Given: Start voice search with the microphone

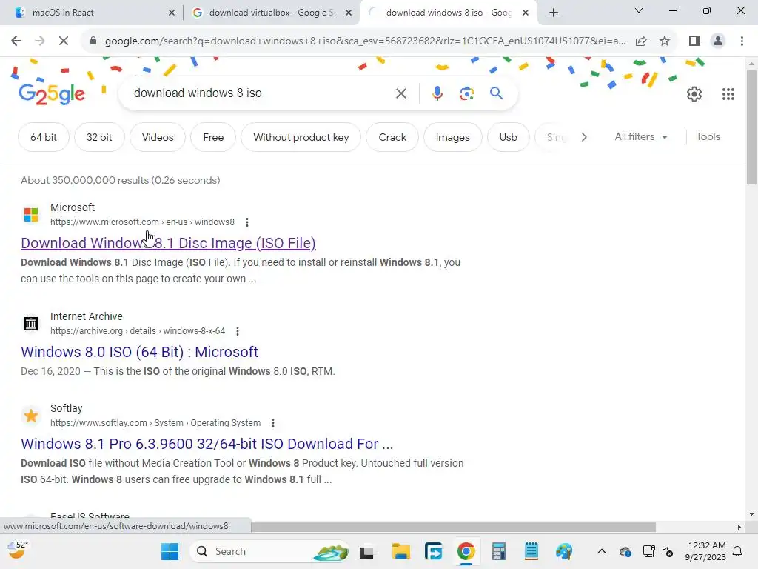Looking at the screenshot, I should (437, 93).
